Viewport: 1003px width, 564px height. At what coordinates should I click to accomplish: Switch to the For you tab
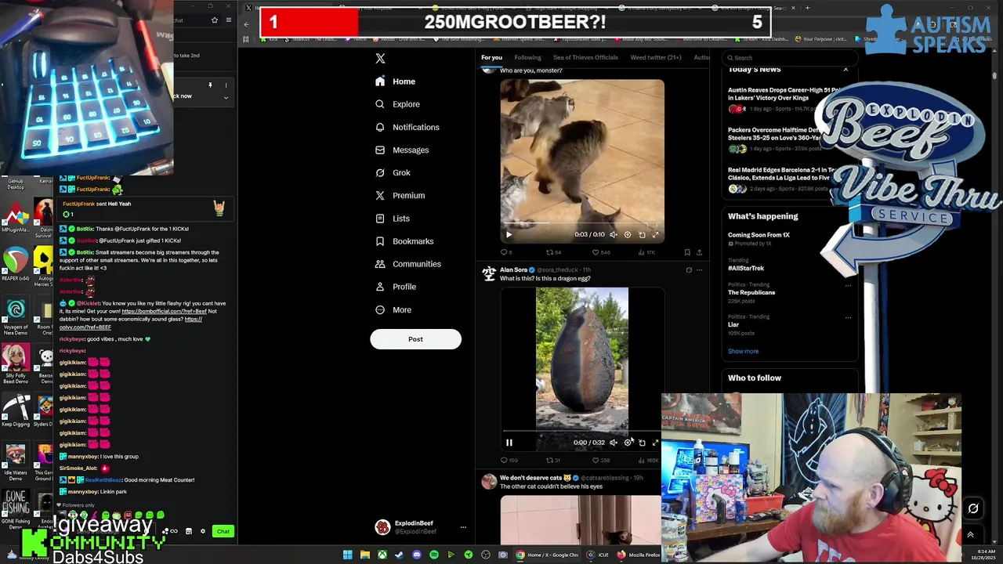(x=491, y=57)
